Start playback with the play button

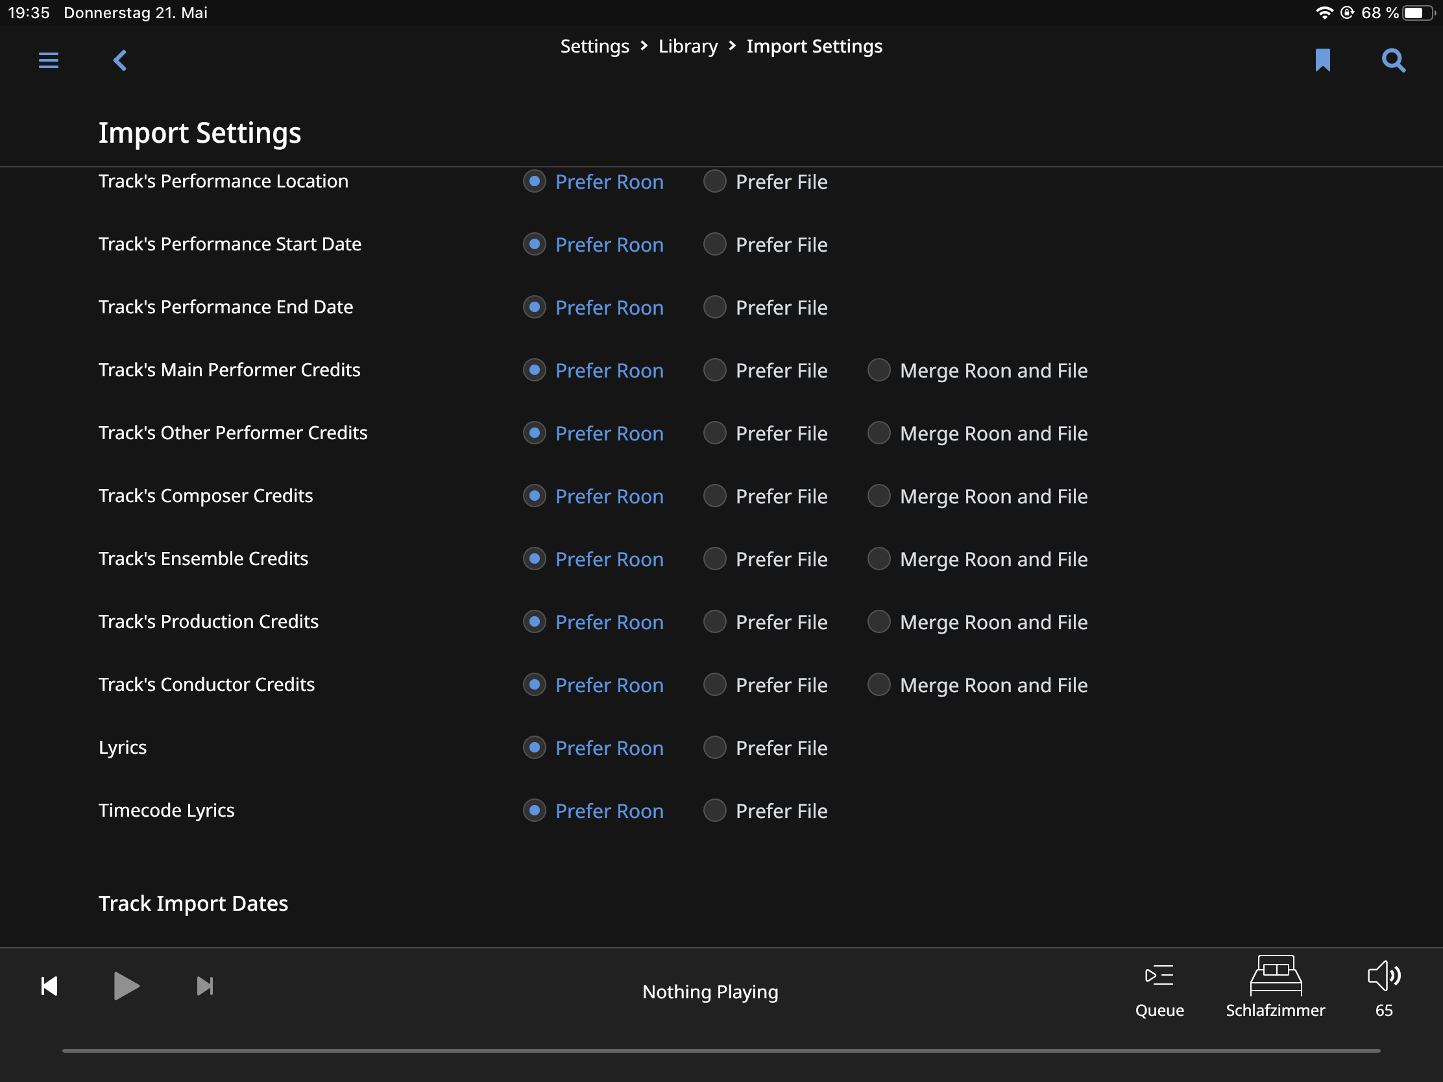[126, 985]
